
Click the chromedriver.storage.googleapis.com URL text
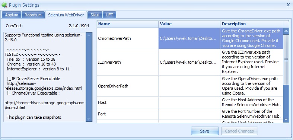click(x=44, y=105)
